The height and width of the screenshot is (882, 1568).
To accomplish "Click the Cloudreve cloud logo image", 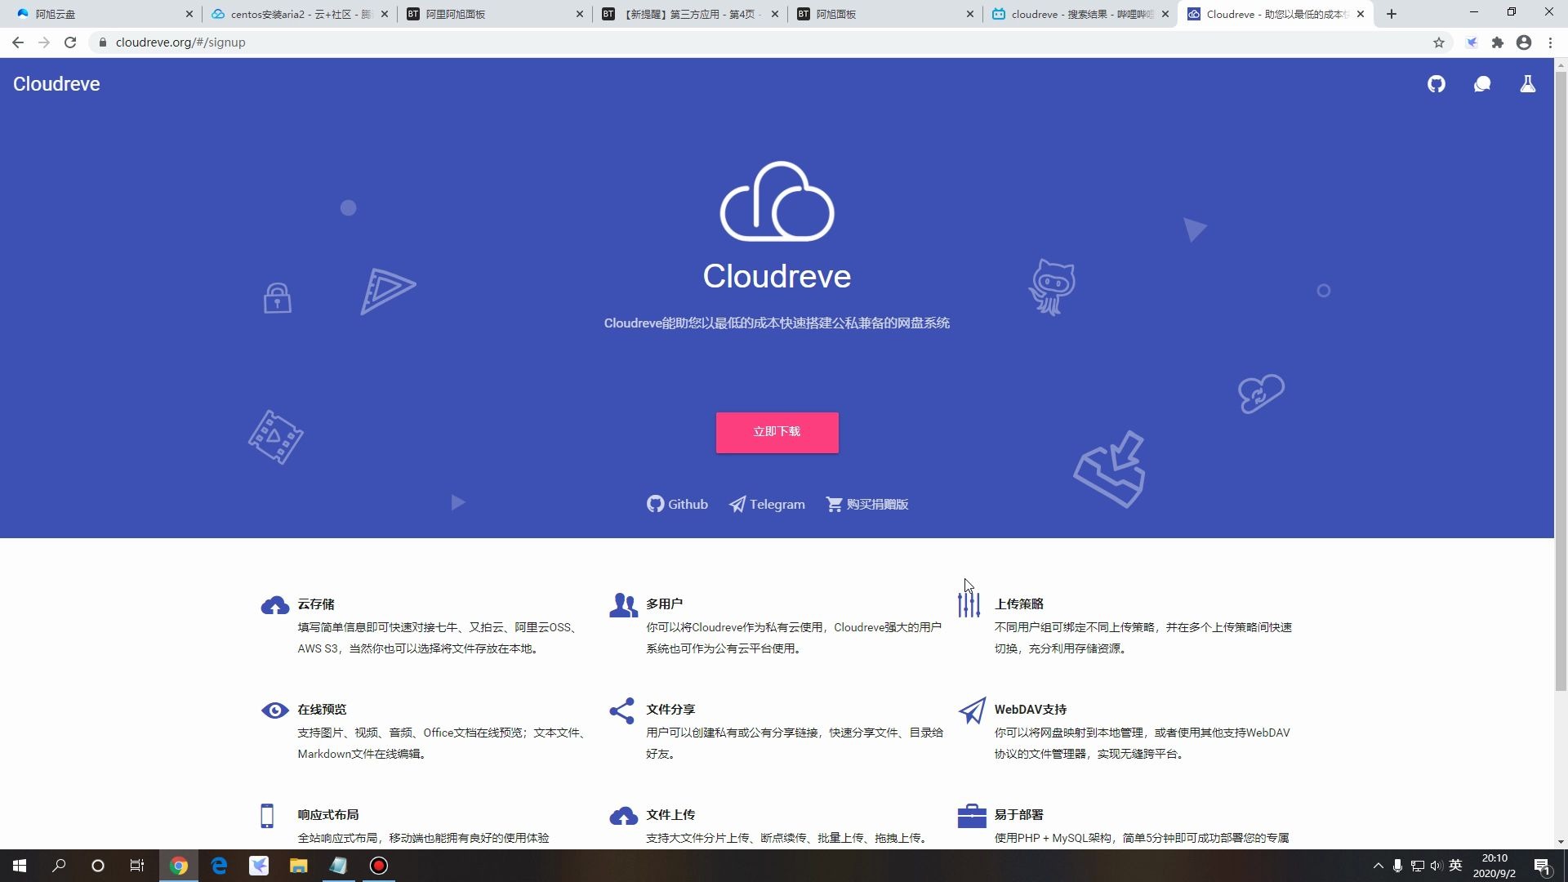I will 777,202.
